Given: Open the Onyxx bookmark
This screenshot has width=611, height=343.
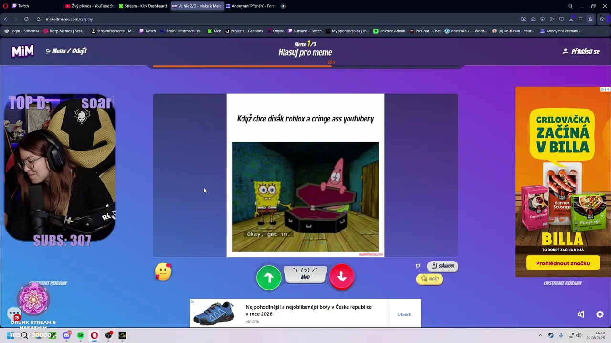Looking at the screenshot, I should (x=275, y=31).
